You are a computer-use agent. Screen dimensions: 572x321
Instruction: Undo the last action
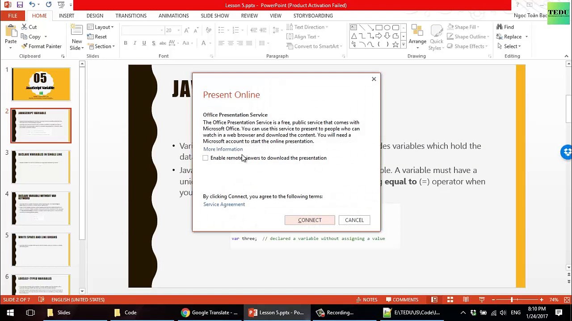pyautogui.click(x=32, y=5)
